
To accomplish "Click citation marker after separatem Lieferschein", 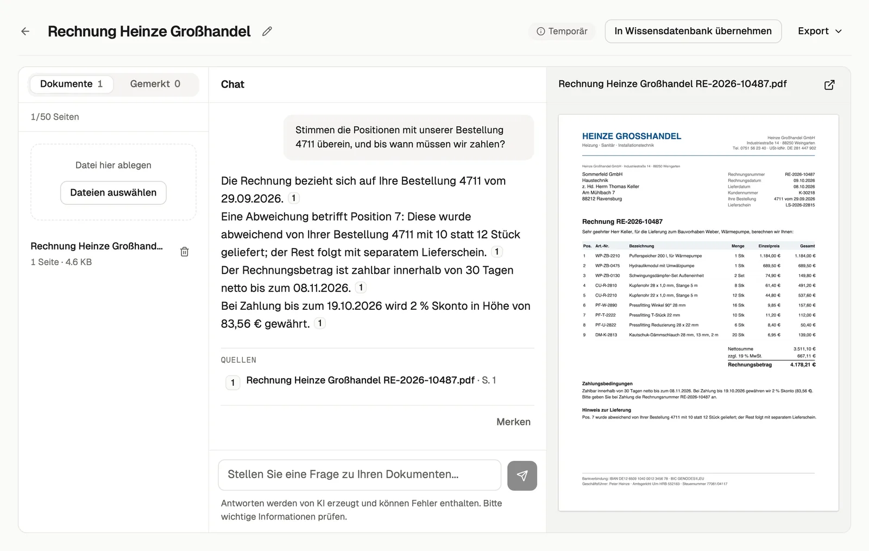I will [x=496, y=252].
